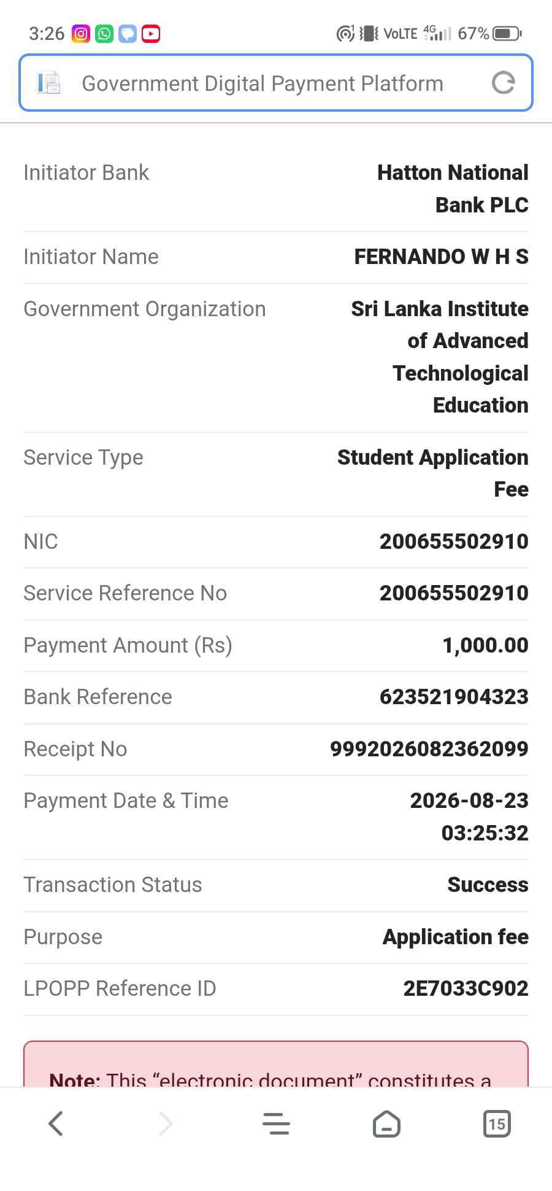The image size is (552, 1191).
Task: Tap the LPOPP Reference ID 2E7033C902
Action: 466,988
